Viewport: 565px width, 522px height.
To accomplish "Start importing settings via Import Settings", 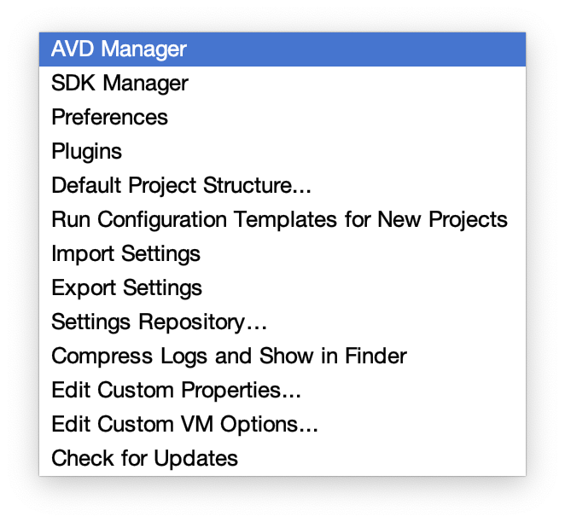I will click(x=125, y=253).
